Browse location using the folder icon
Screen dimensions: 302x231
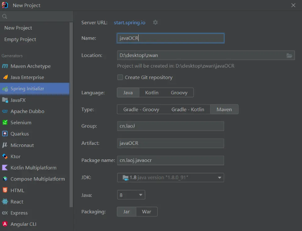click(289, 55)
